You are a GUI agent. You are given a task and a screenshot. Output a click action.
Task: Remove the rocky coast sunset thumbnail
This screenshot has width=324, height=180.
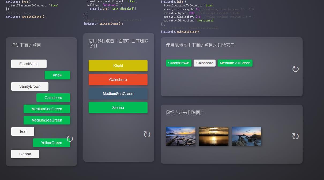click(x=181, y=136)
